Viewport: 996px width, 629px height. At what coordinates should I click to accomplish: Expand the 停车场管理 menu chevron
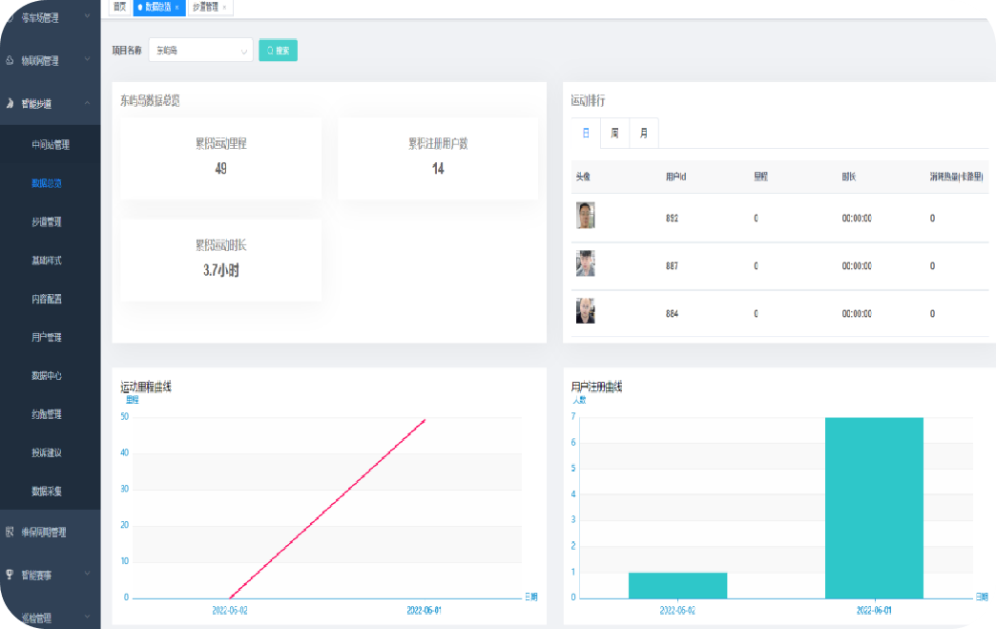coord(87,16)
